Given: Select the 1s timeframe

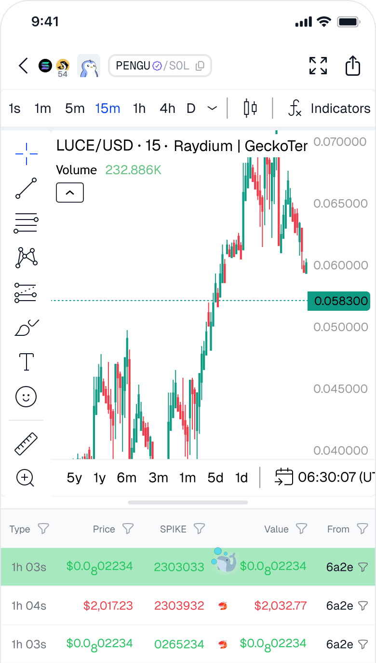Looking at the screenshot, I should tap(14, 109).
